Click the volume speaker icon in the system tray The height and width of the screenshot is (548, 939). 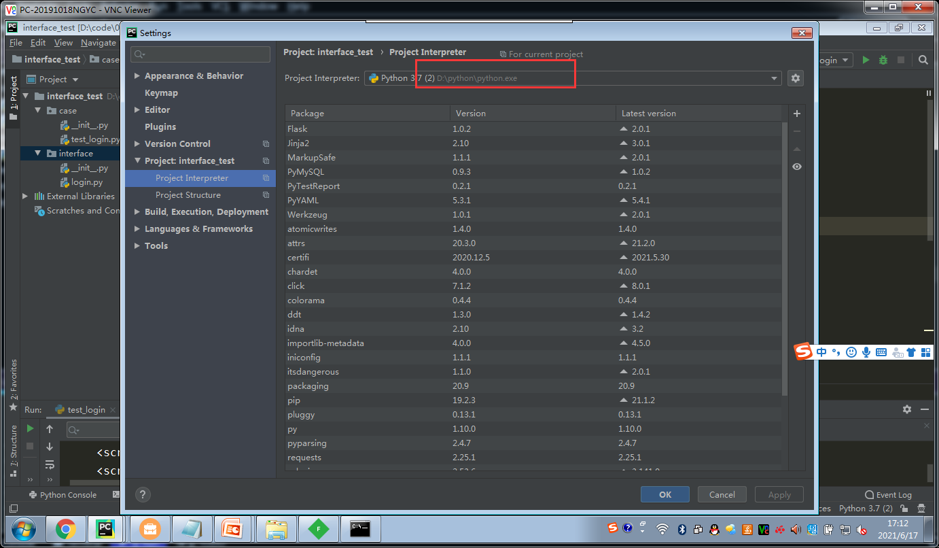(x=795, y=529)
